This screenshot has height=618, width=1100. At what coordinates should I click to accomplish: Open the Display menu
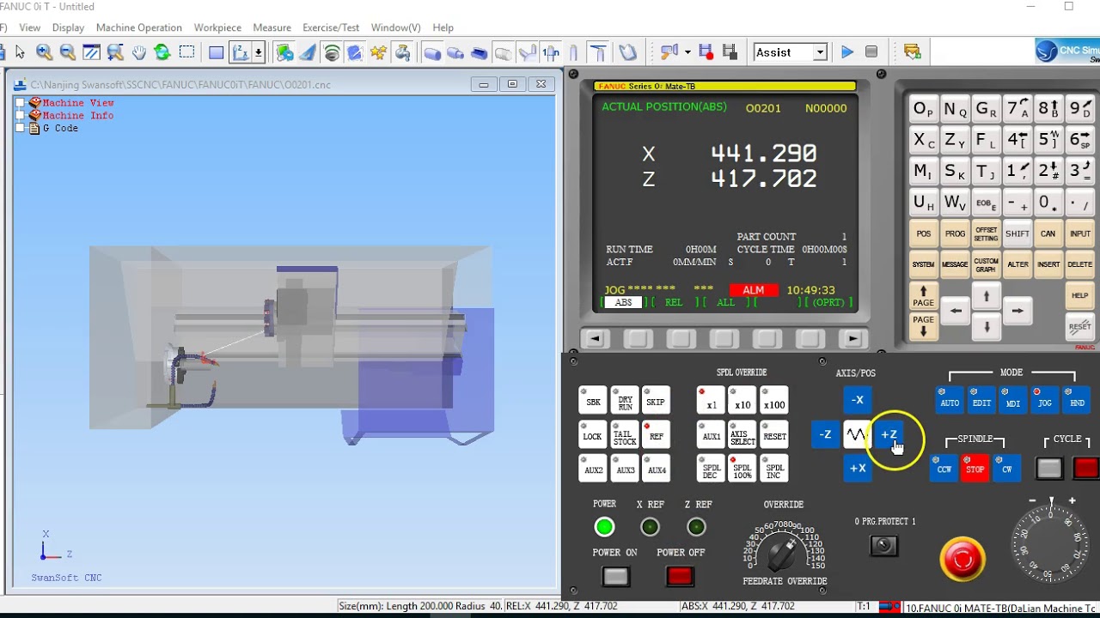(68, 27)
